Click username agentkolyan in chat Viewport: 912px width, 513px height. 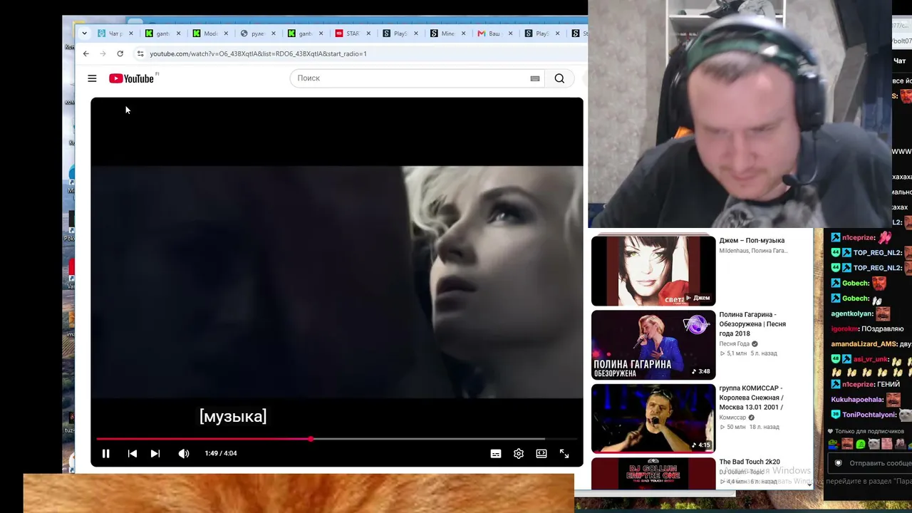click(x=851, y=313)
